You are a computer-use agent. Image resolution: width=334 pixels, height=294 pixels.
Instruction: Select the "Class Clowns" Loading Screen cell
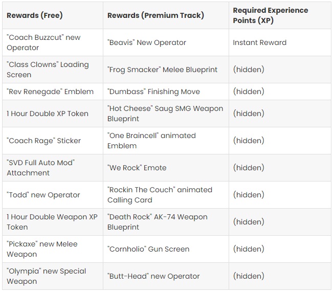[53, 70]
